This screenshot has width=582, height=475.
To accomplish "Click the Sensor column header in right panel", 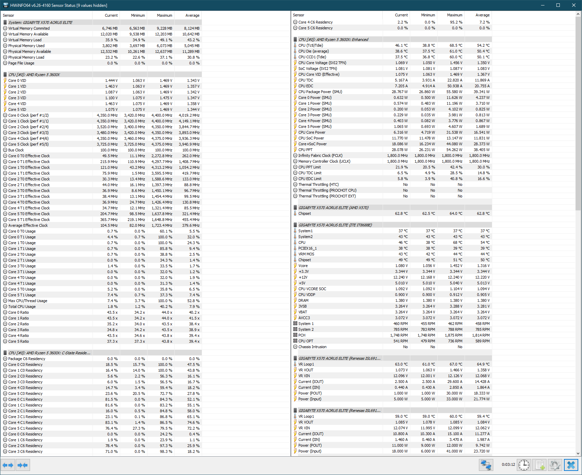I will coord(337,15).
